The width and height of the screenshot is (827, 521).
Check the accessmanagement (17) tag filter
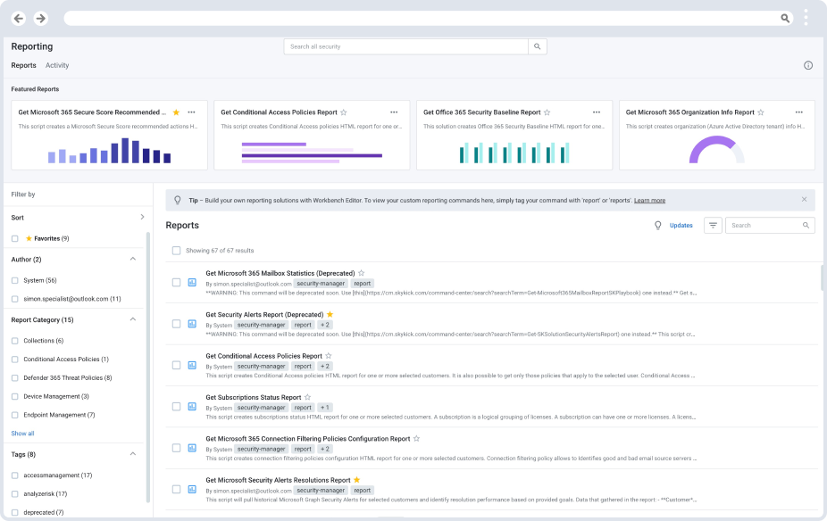click(x=15, y=476)
